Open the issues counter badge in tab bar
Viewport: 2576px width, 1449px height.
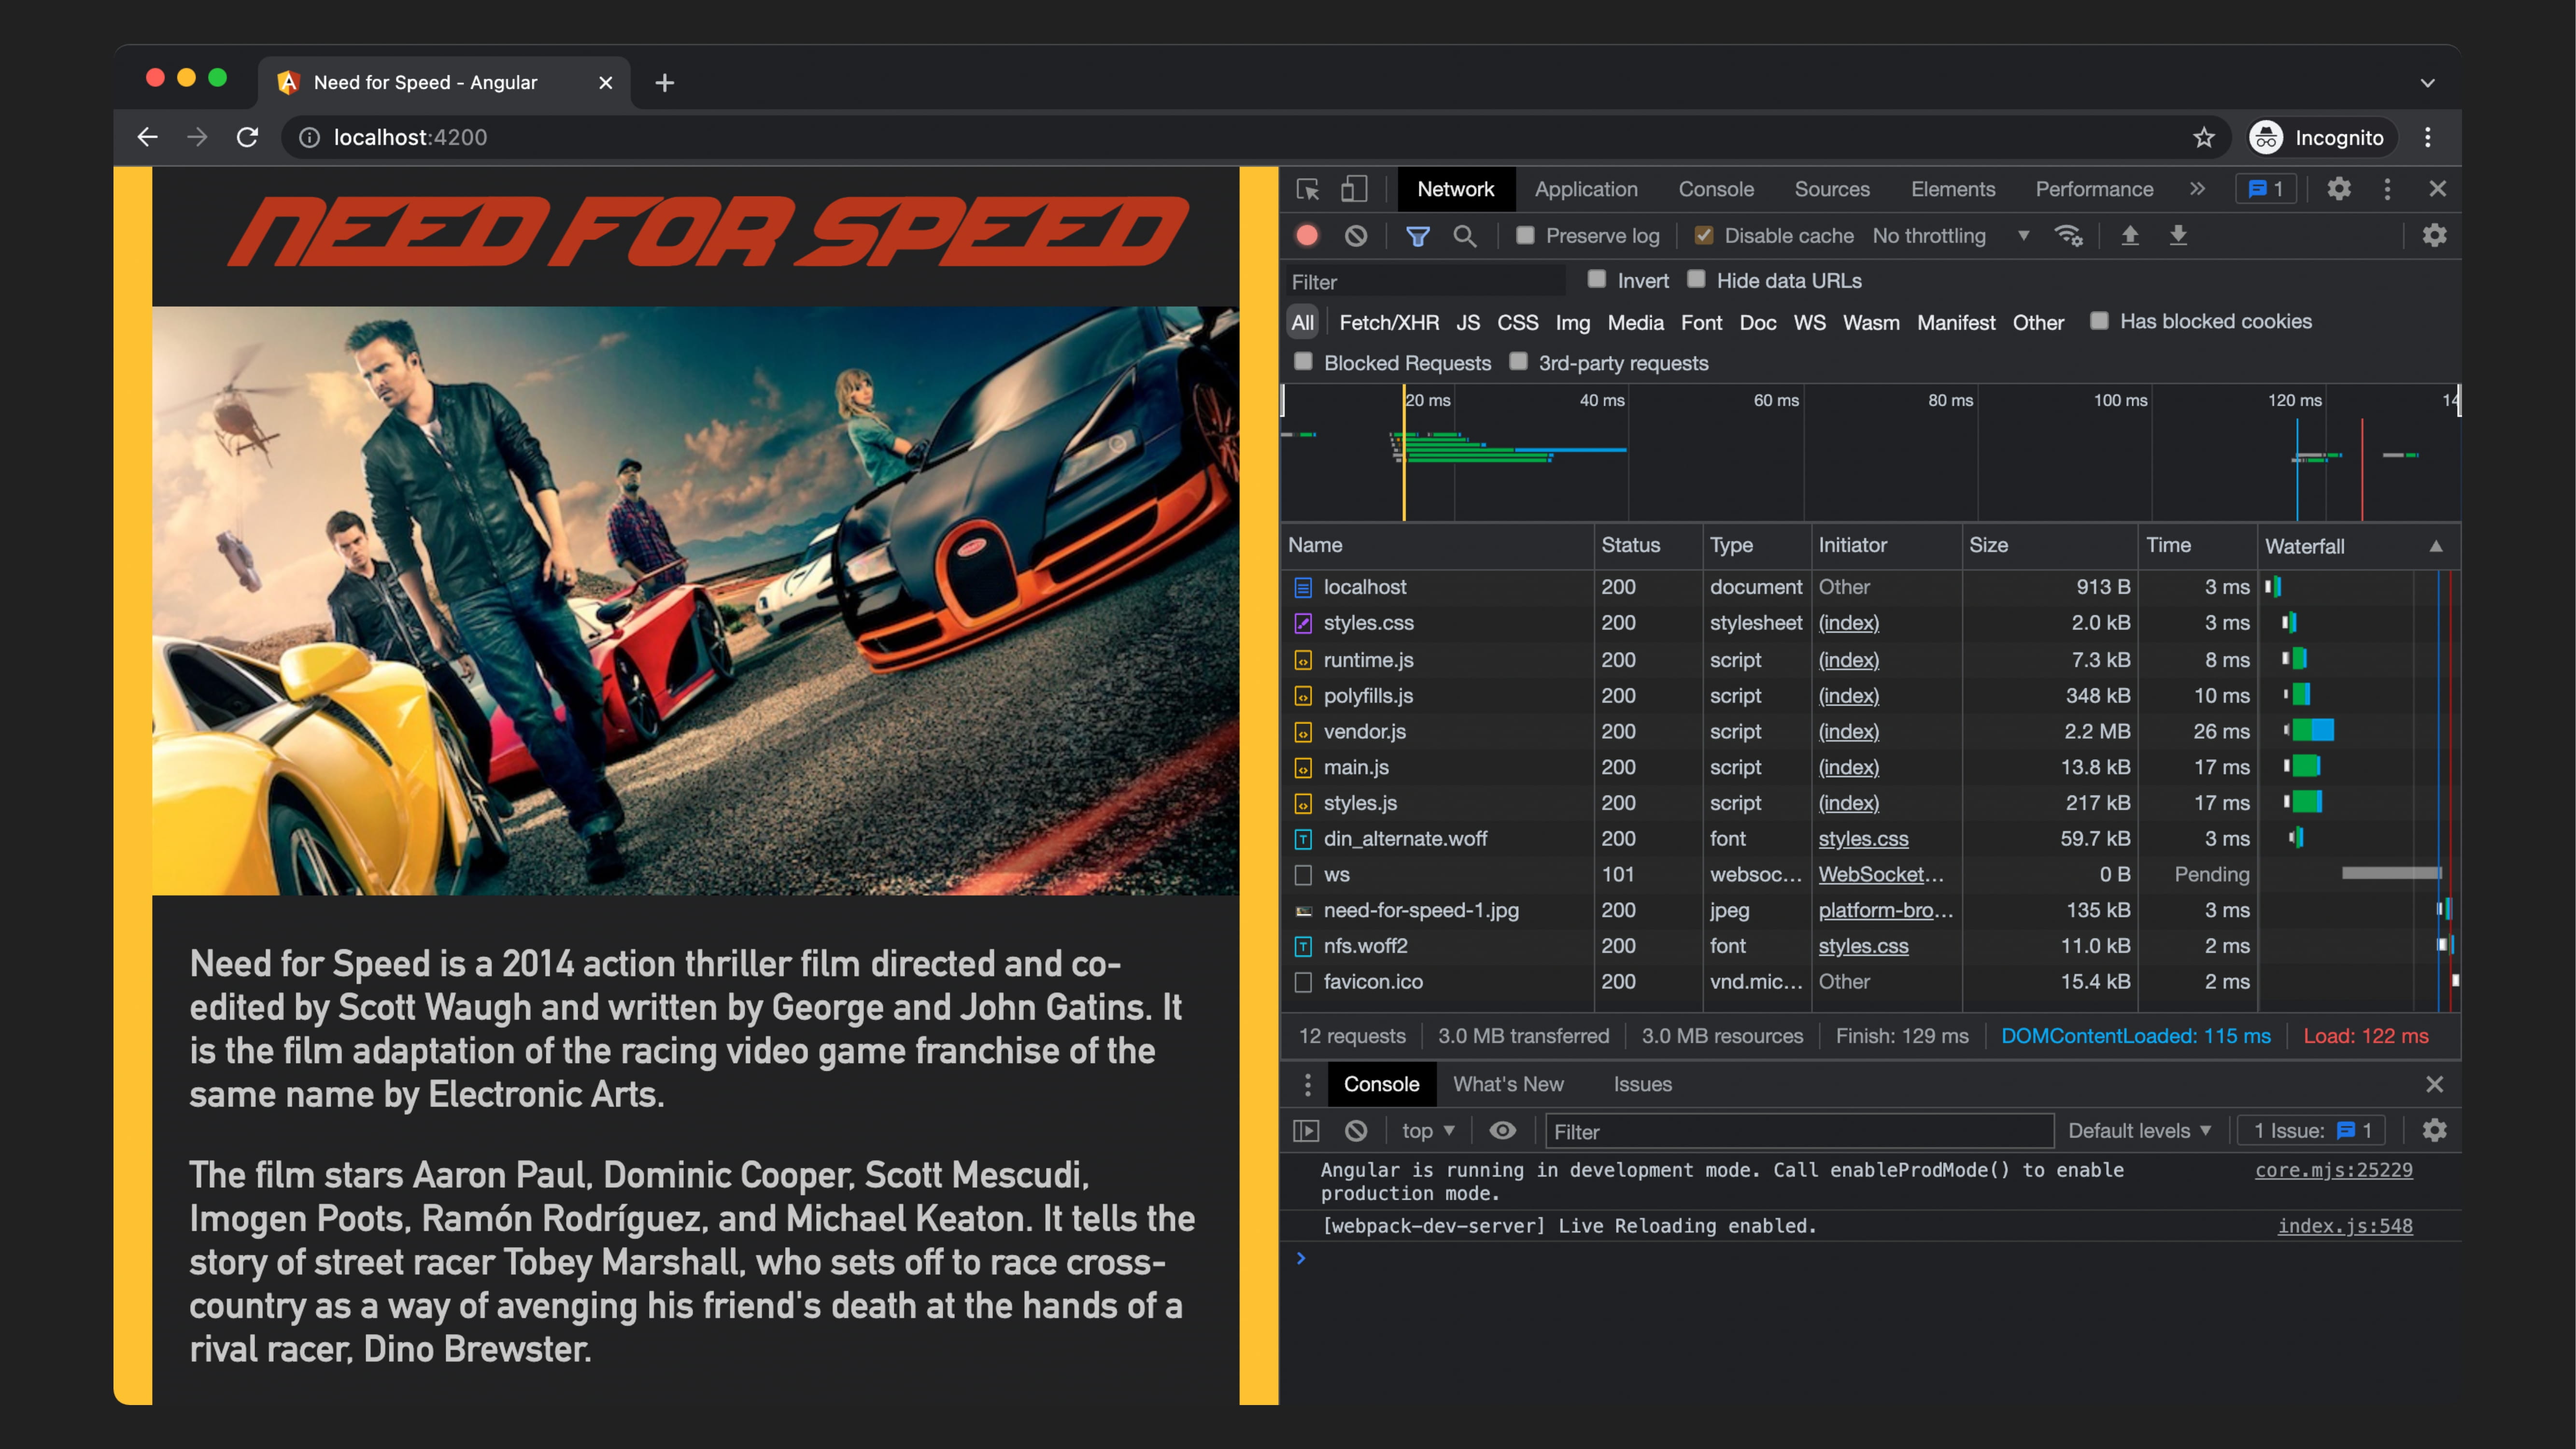click(2266, 189)
